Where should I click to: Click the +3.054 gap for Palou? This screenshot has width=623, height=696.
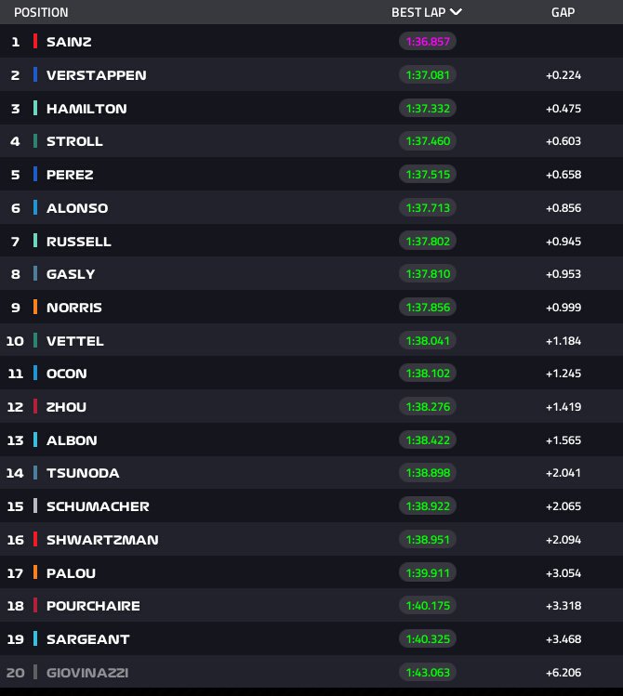coord(563,573)
